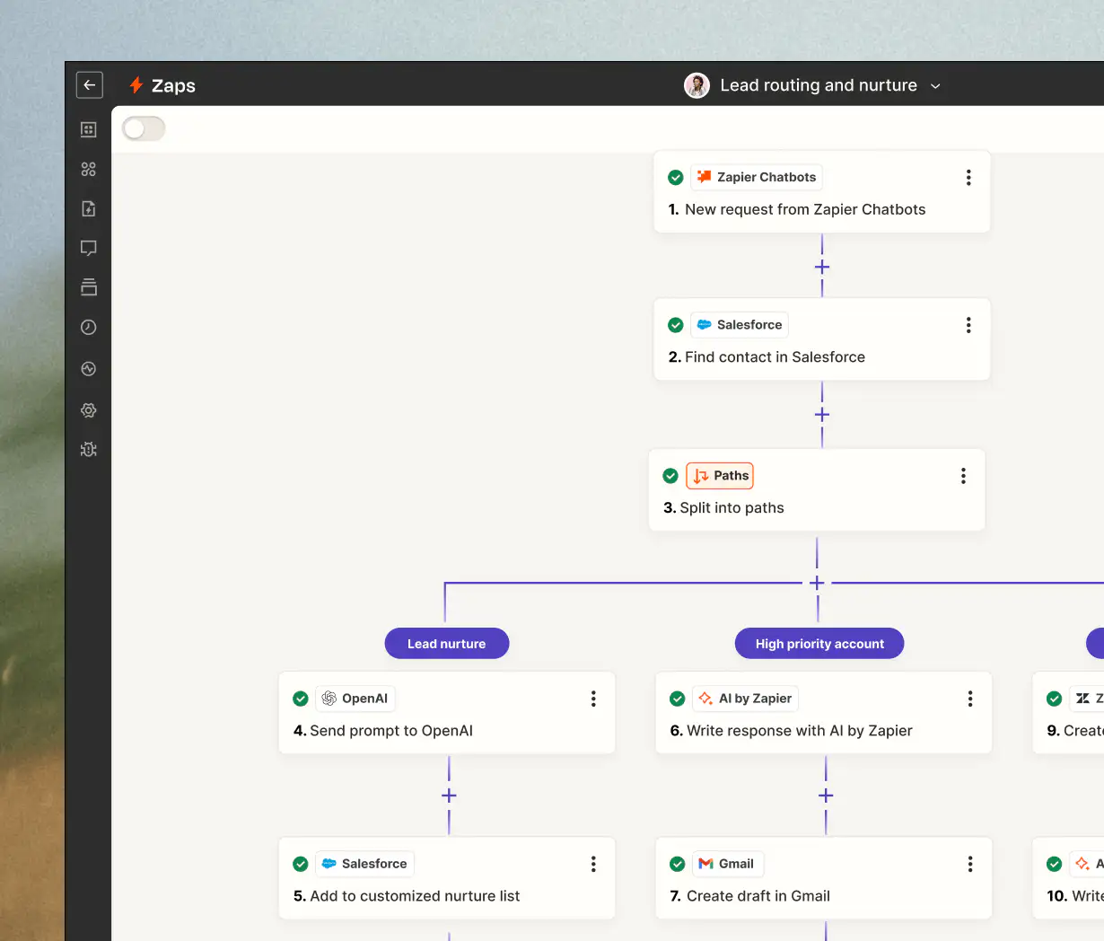Image resolution: width=1104 pixels, height=941 pixels.
Task: Select the Lead nurture path label
Action: click(x=447, y=644)
